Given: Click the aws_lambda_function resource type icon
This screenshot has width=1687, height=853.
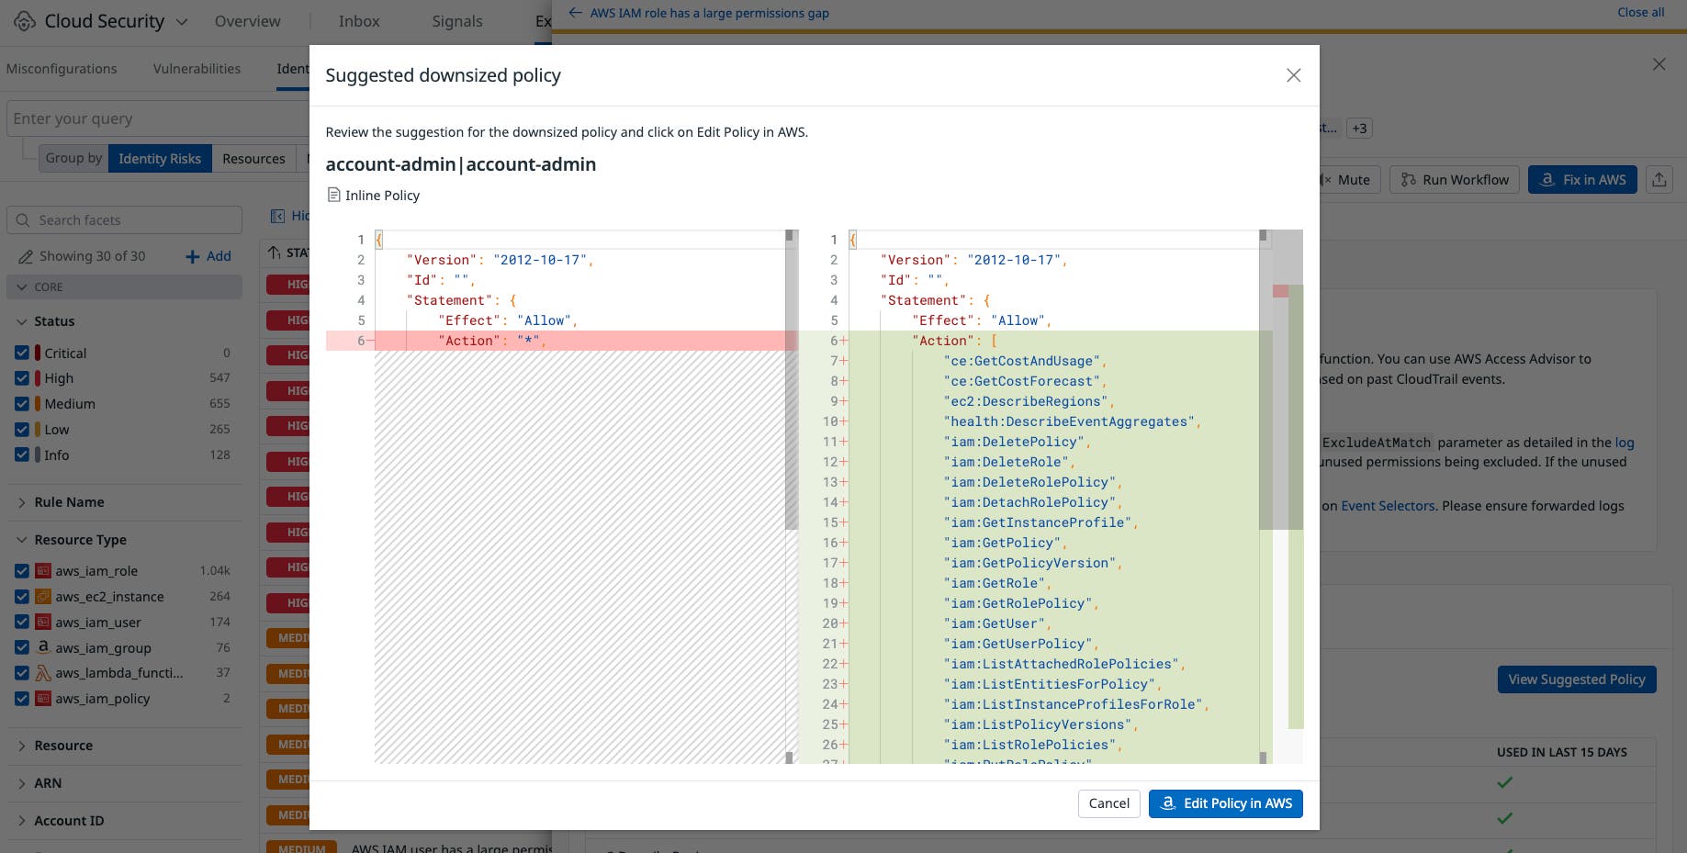Looking at the screenshot, I should [43, 673].
